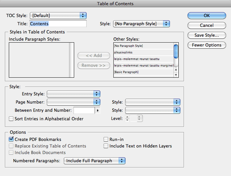Open the Entry Style dropdown
Image resolution: width=231 pixels, height=176 pixels.
[x=74, y=94]
